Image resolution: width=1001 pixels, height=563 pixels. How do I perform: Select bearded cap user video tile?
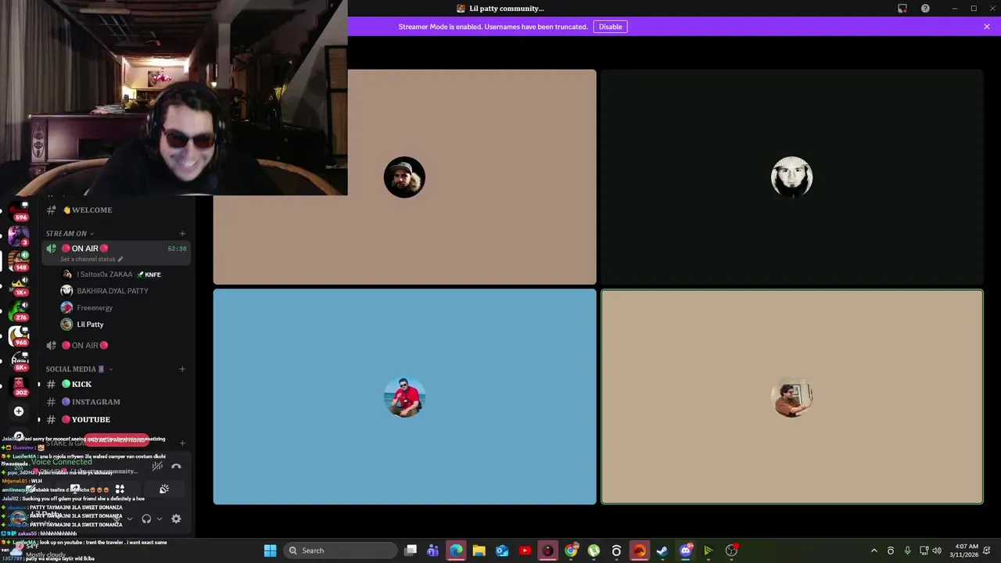pyautogui.click(x=404, y=177)
